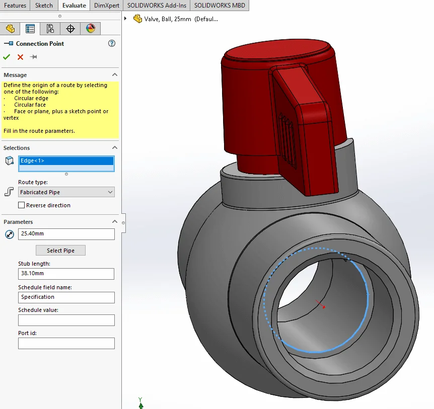Switch to the PropertyManager tab icon
Viewport: 434px width, 409px height.
click(x=30, y=29)
